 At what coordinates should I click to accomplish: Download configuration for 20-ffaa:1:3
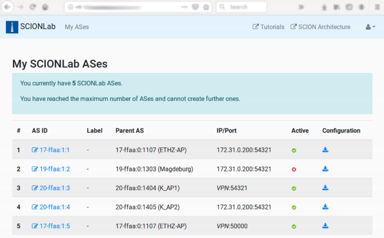point(325,188)
